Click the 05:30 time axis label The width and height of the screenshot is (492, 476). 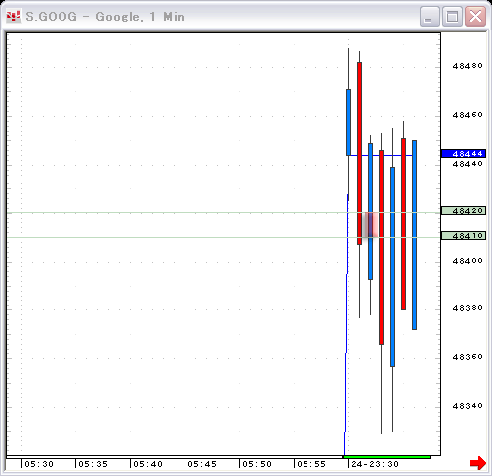point(39,464)
